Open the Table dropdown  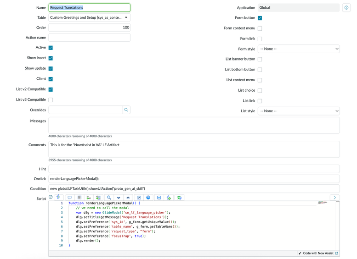click(x=89, y=18)
